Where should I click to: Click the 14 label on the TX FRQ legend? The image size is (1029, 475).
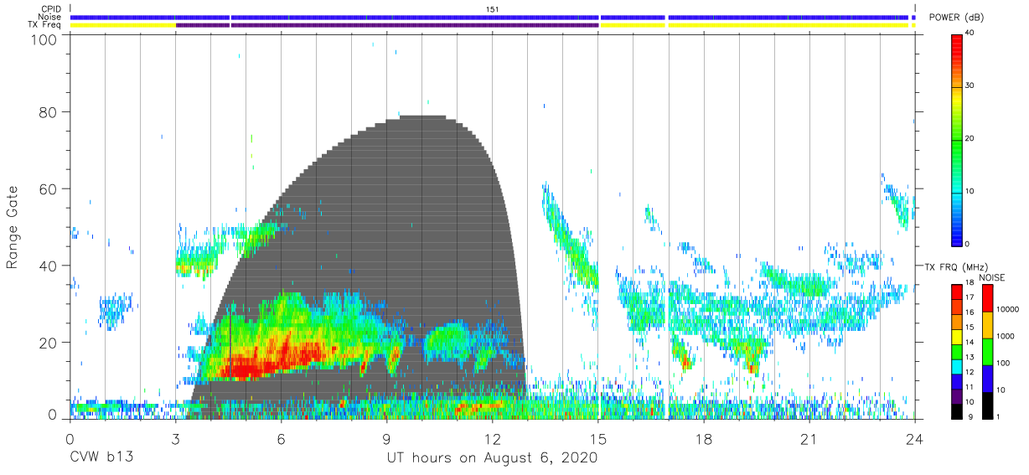tap(970, 342)
